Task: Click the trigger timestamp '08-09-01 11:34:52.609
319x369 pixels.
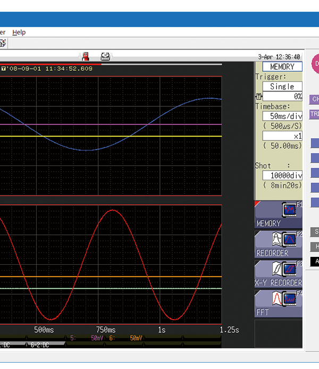Action: pos(49,69)
